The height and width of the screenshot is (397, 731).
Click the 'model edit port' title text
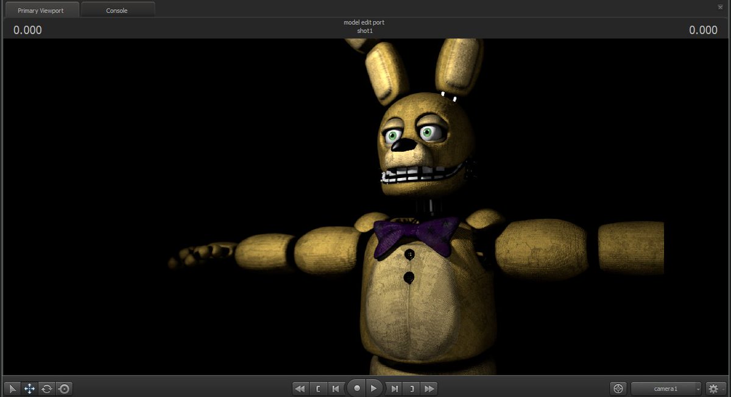364,23
